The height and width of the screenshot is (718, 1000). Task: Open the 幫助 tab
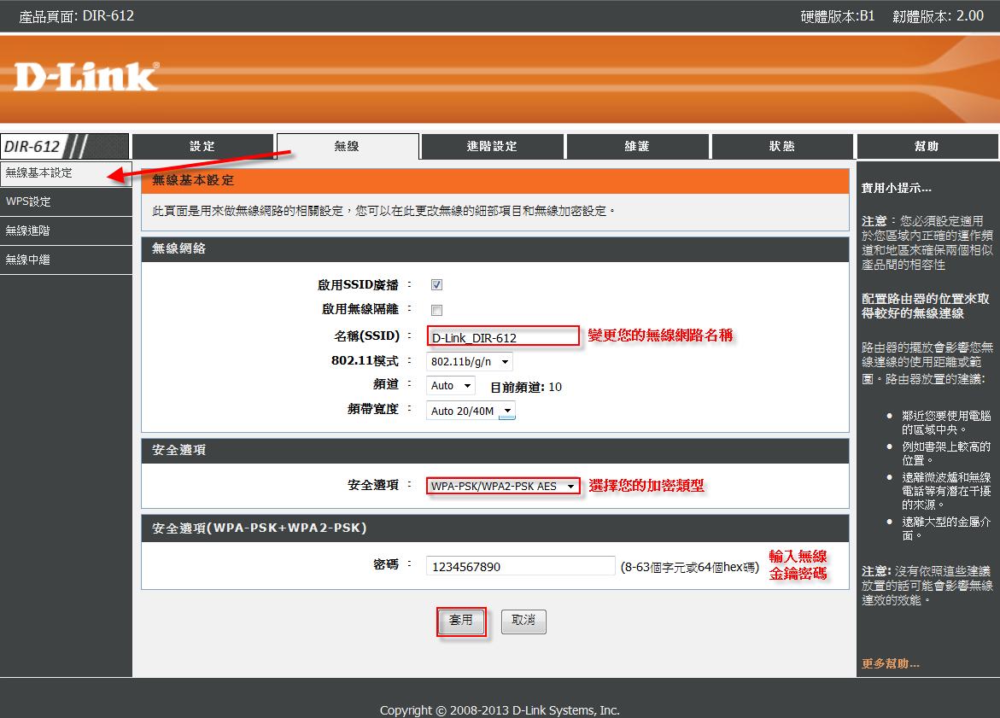tap(927, 146)
